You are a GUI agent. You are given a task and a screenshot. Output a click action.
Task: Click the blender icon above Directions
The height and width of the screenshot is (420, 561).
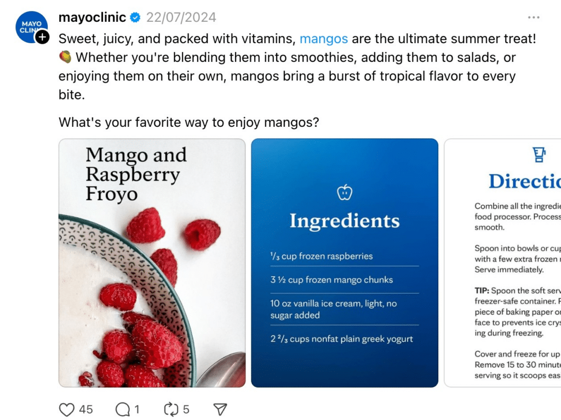tap(540, 155)
